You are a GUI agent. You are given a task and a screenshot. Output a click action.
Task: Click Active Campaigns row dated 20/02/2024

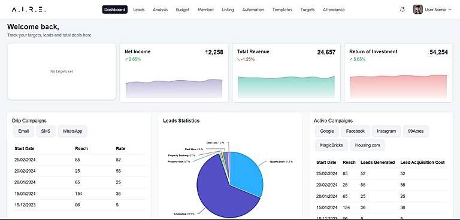tap(381, 185)
